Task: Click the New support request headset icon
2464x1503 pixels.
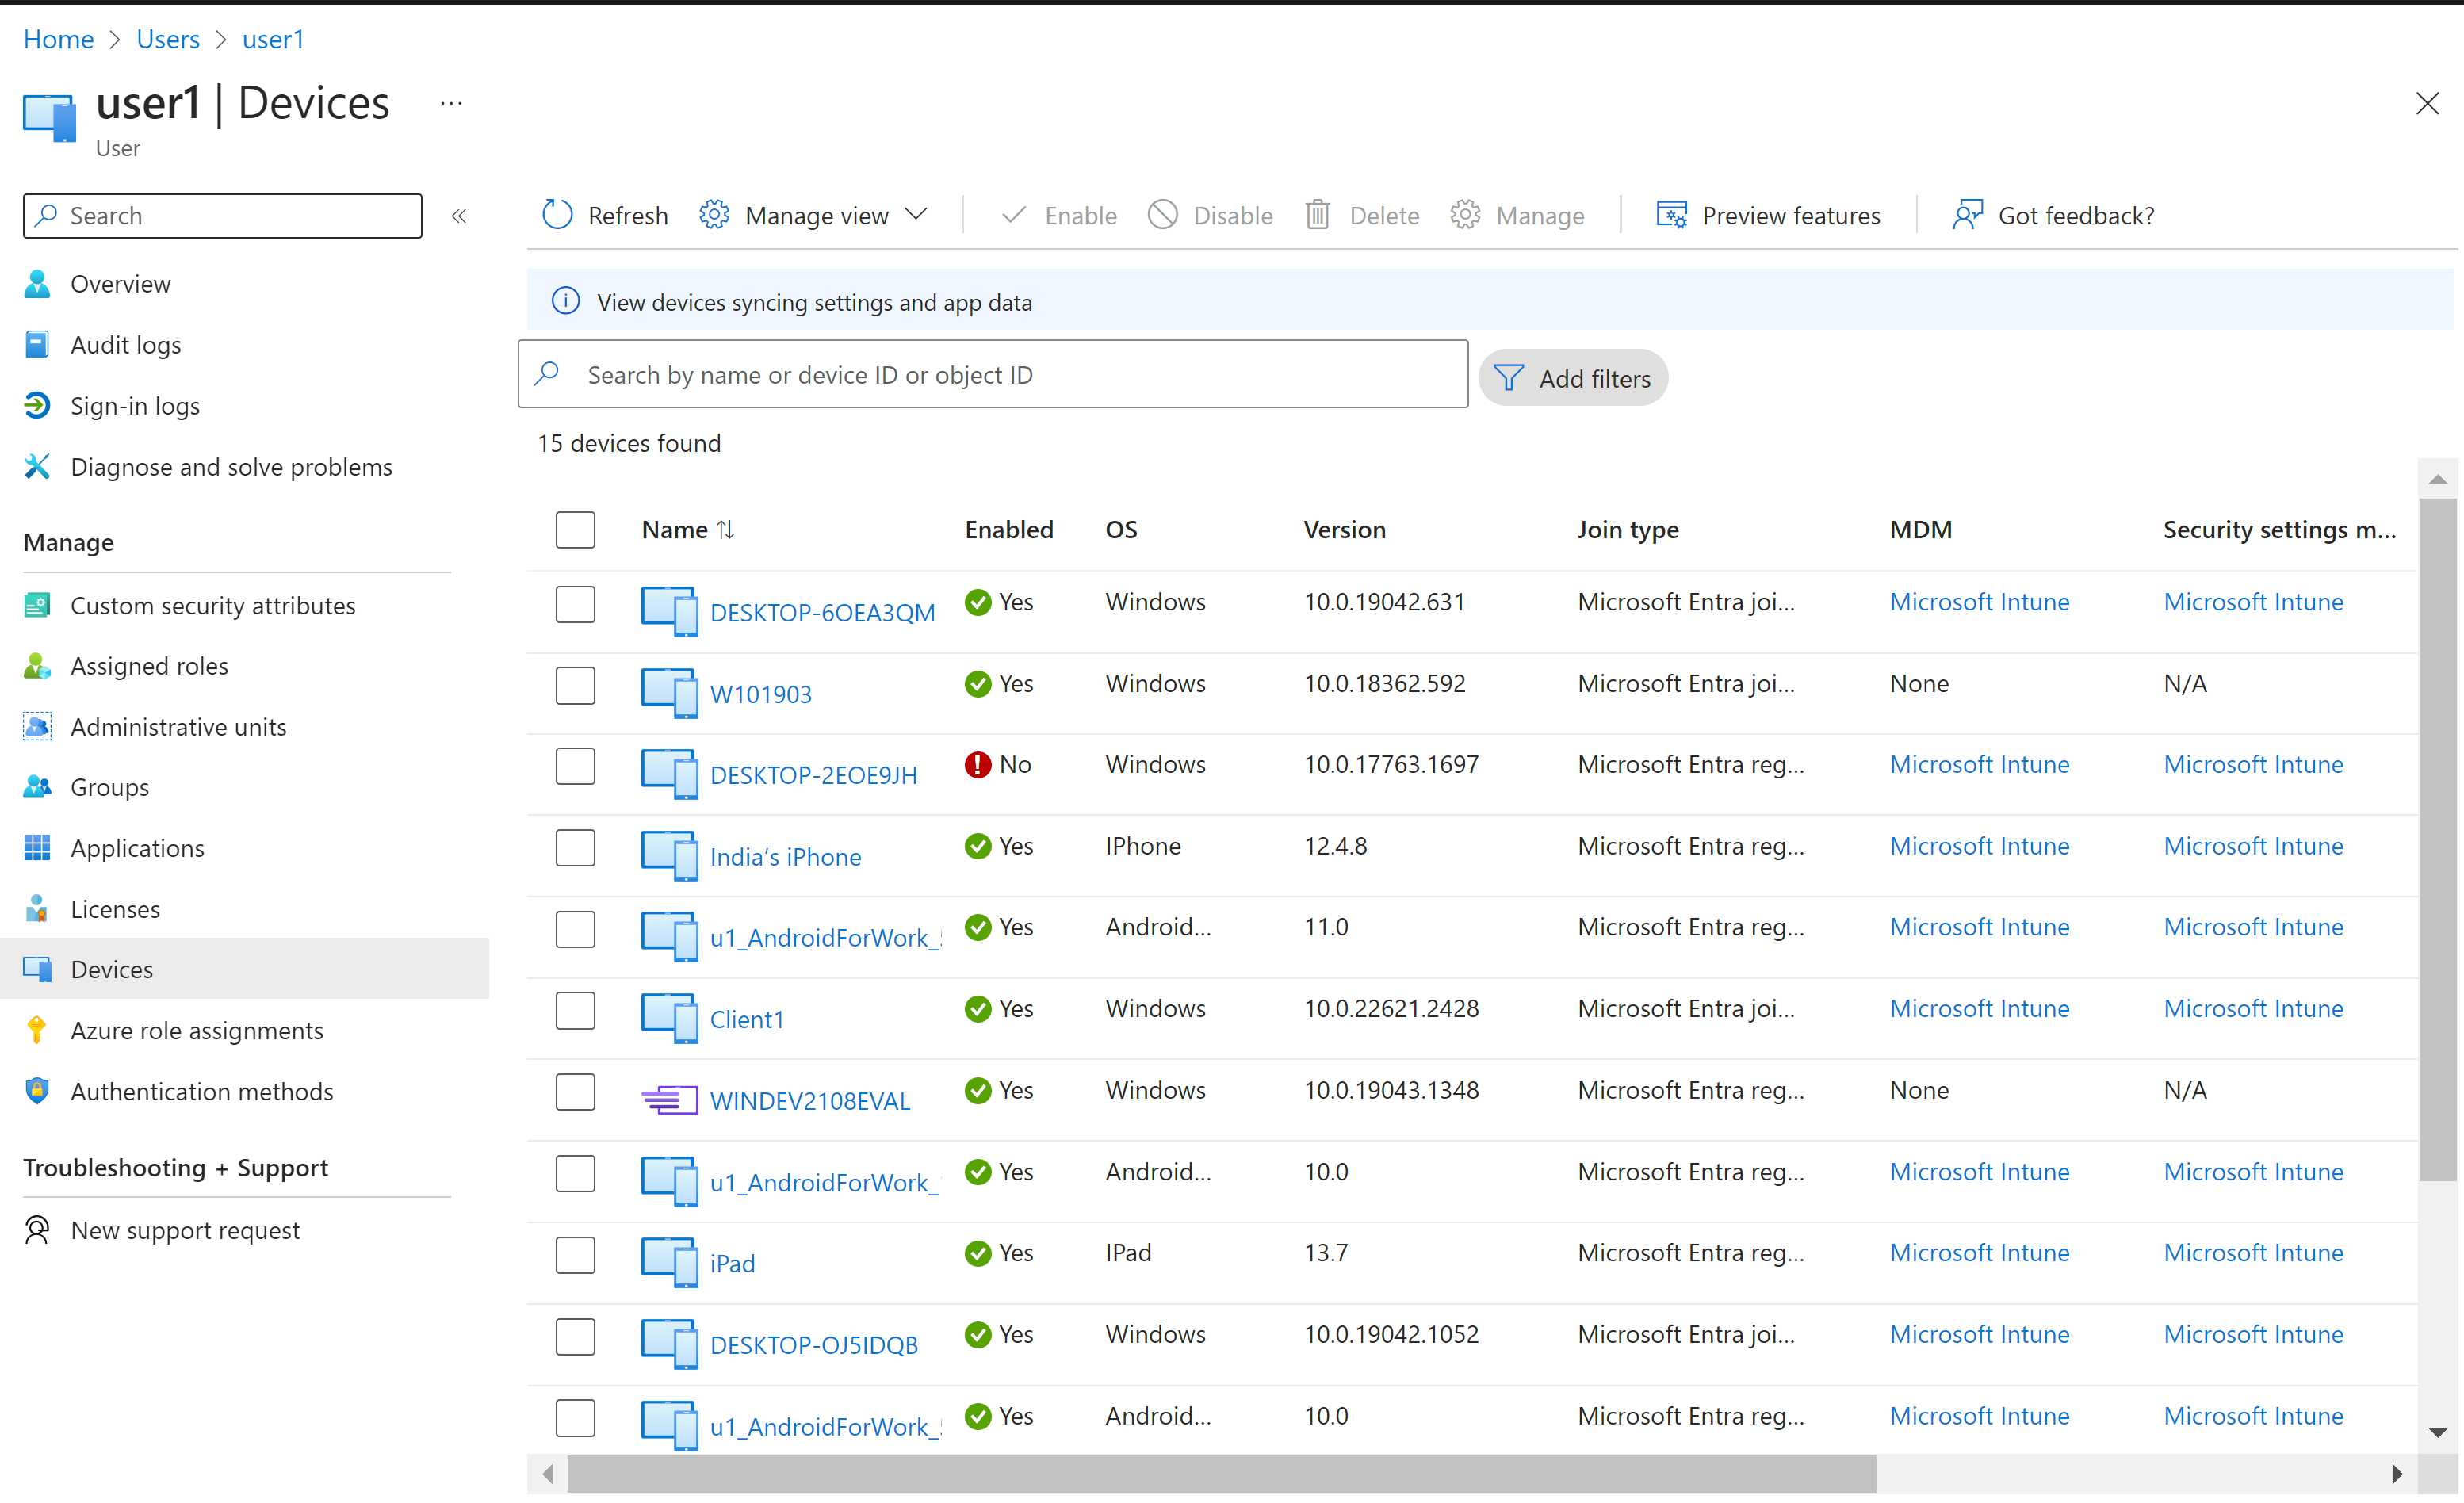Action: click(37, 1230)
